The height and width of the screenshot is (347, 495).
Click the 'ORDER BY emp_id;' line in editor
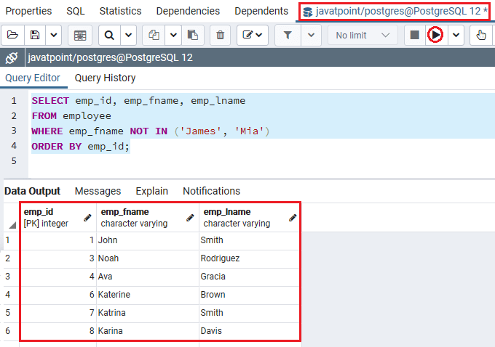click(81, 147)
